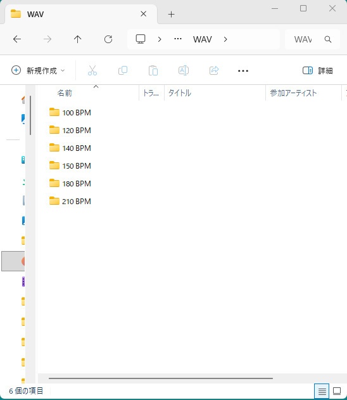347x400 pixels.
Task: Refresh the WAV folder view
Action: tap(108, 39)
